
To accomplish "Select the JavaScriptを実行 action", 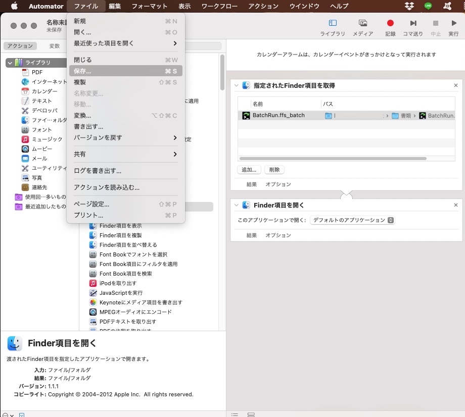I will click(116, 293).
